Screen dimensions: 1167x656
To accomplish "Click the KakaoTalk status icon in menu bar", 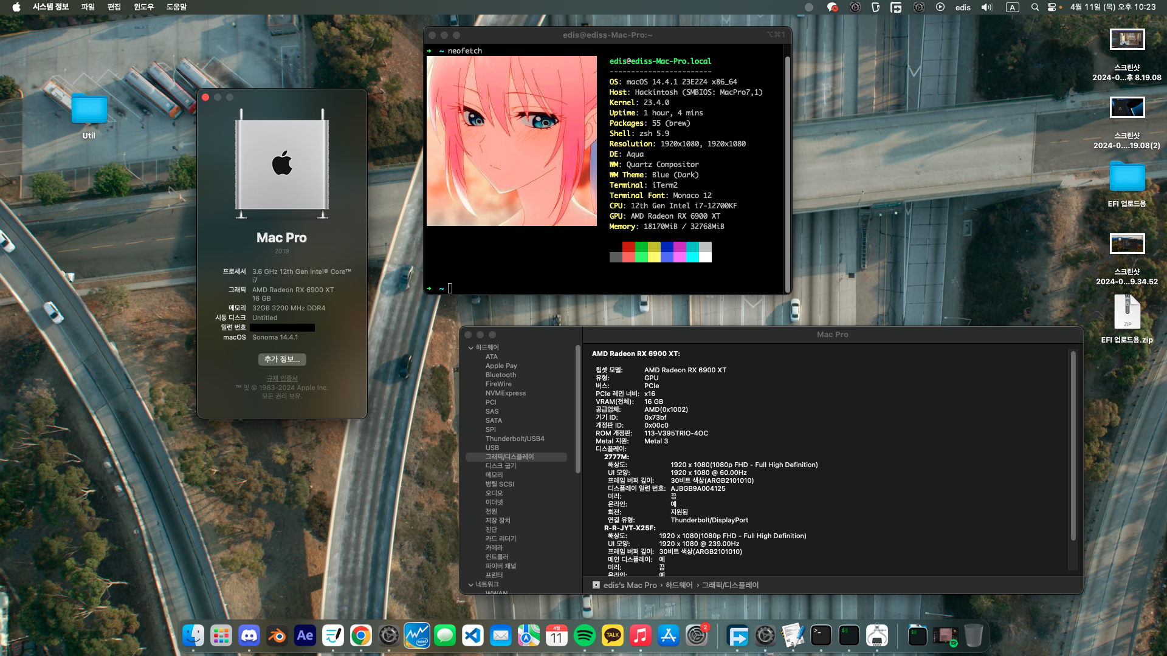I will (832, 7).
